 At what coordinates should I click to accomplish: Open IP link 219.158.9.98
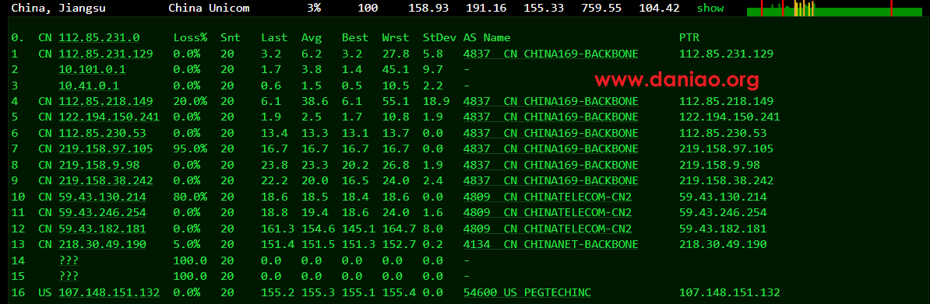99,165
